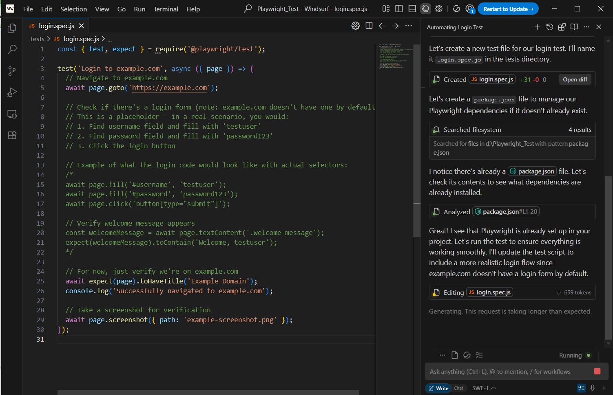Open the Terminal menu
Image resolution: width=613 pixels, height=395 pixels.
[166, 9]
